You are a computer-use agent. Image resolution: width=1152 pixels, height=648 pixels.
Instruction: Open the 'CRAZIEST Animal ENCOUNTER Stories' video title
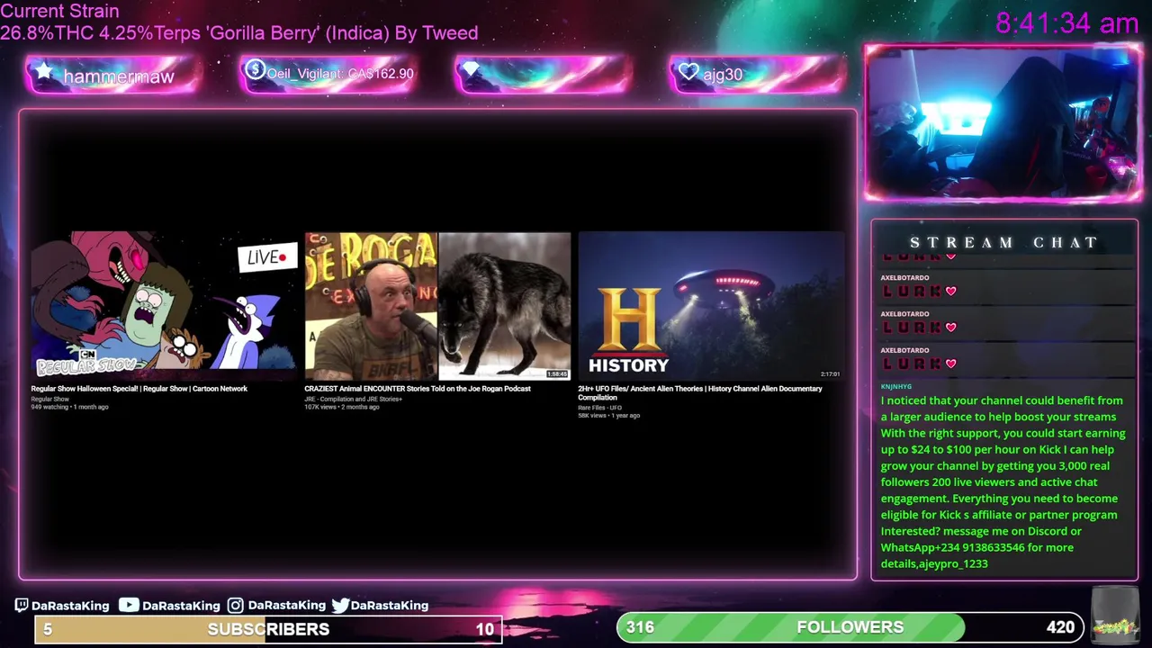click(418, 389)
